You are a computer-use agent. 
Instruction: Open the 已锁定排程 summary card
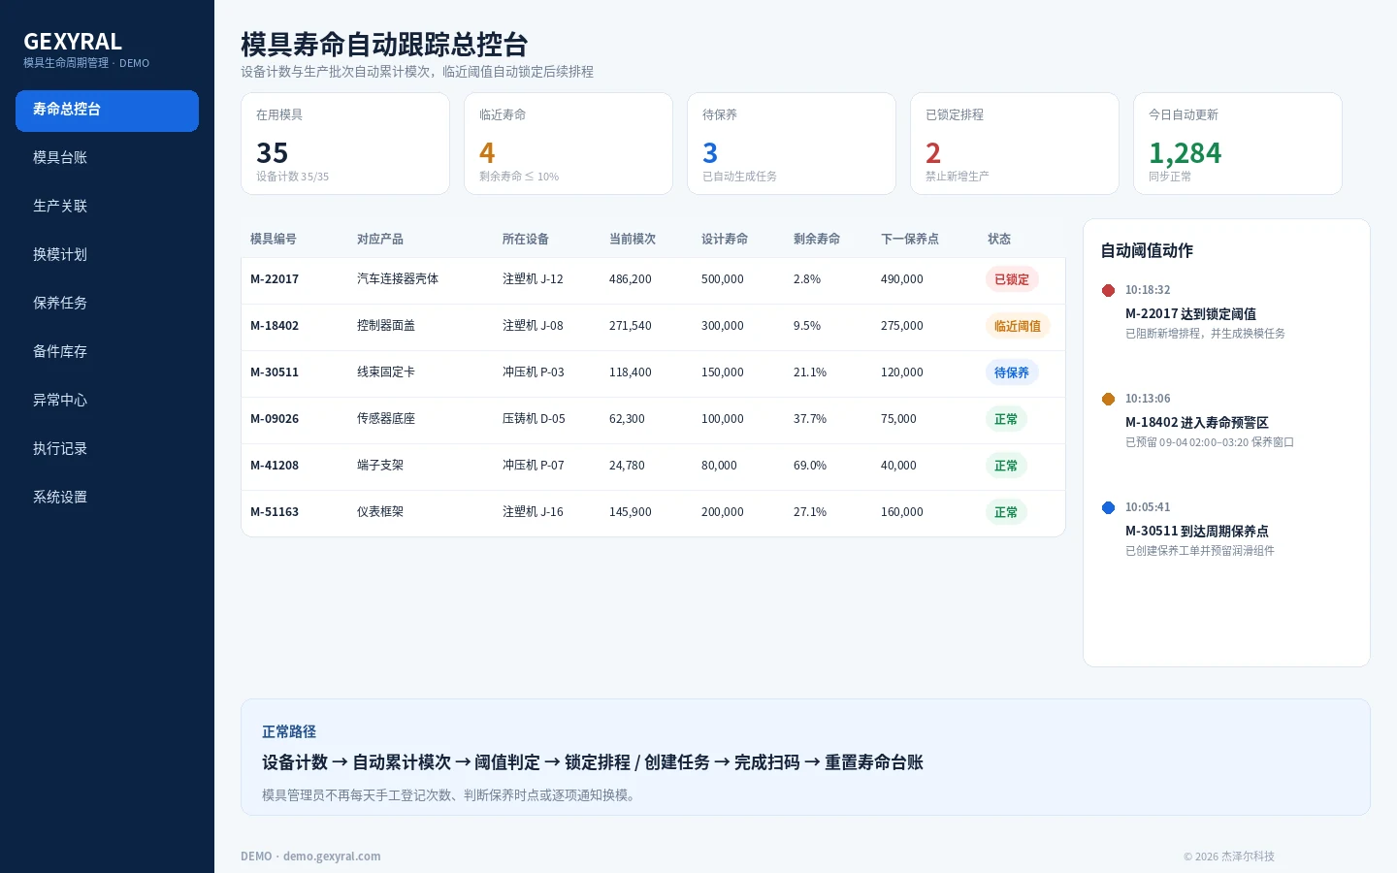point(1015,144)
